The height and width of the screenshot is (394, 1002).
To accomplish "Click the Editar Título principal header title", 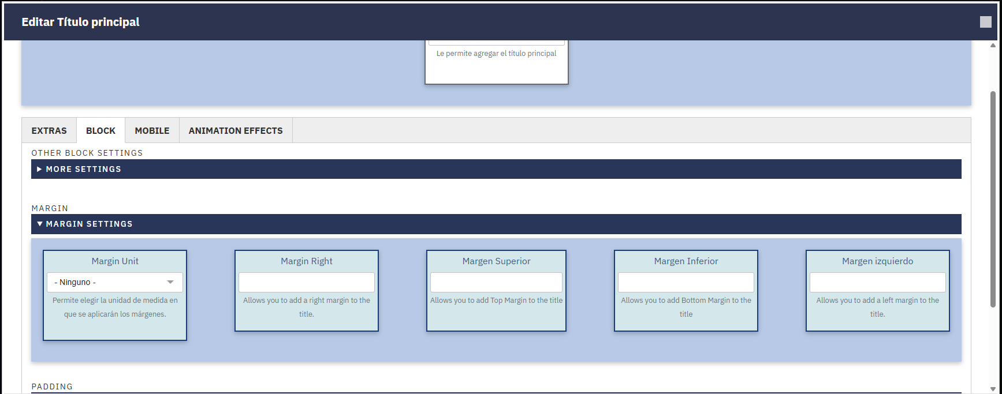I will click(x=80, y=22).
